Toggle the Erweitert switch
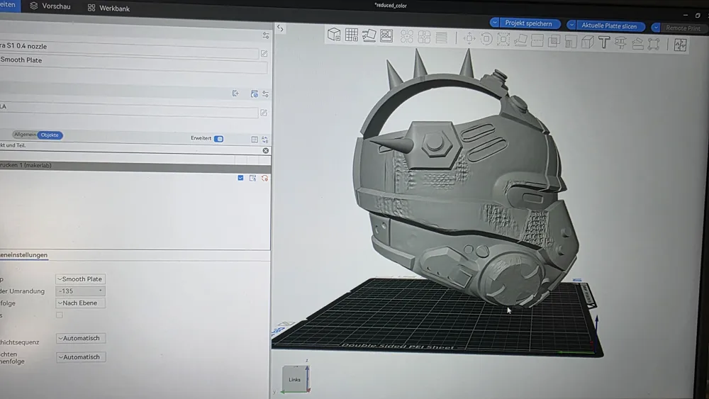 219,139
